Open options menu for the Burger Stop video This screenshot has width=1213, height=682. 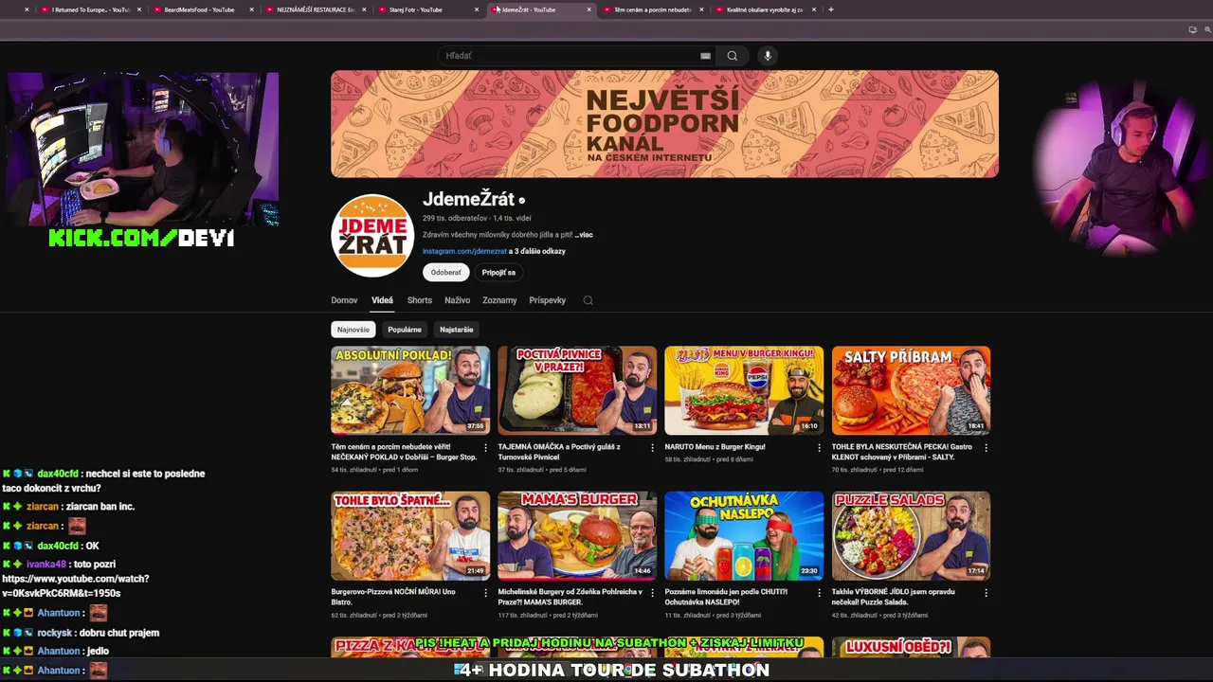click(485, 447)
